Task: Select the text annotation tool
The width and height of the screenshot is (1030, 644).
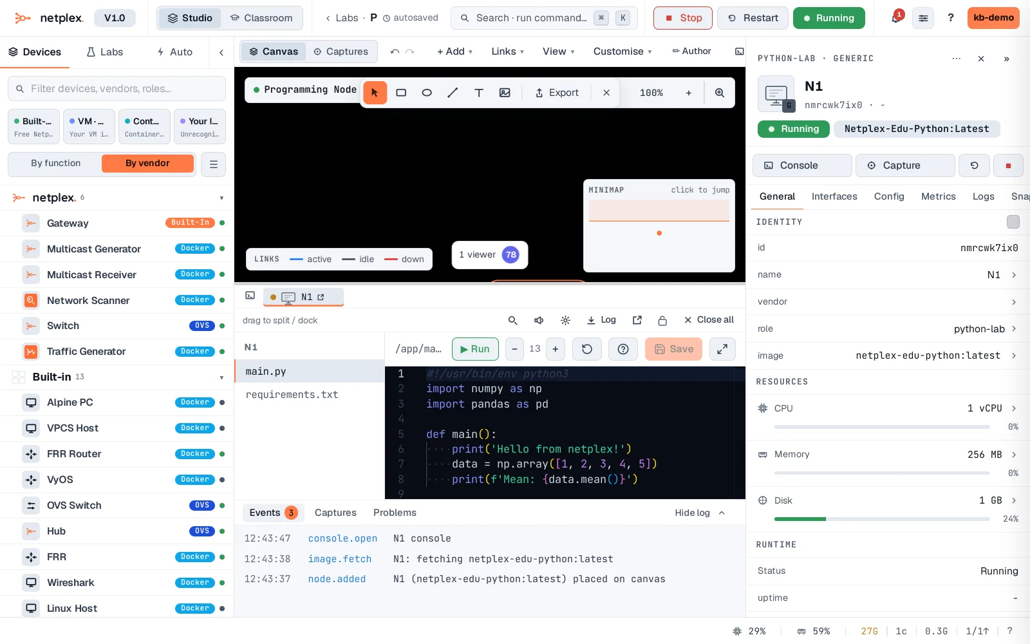Action: pos(479,93)
